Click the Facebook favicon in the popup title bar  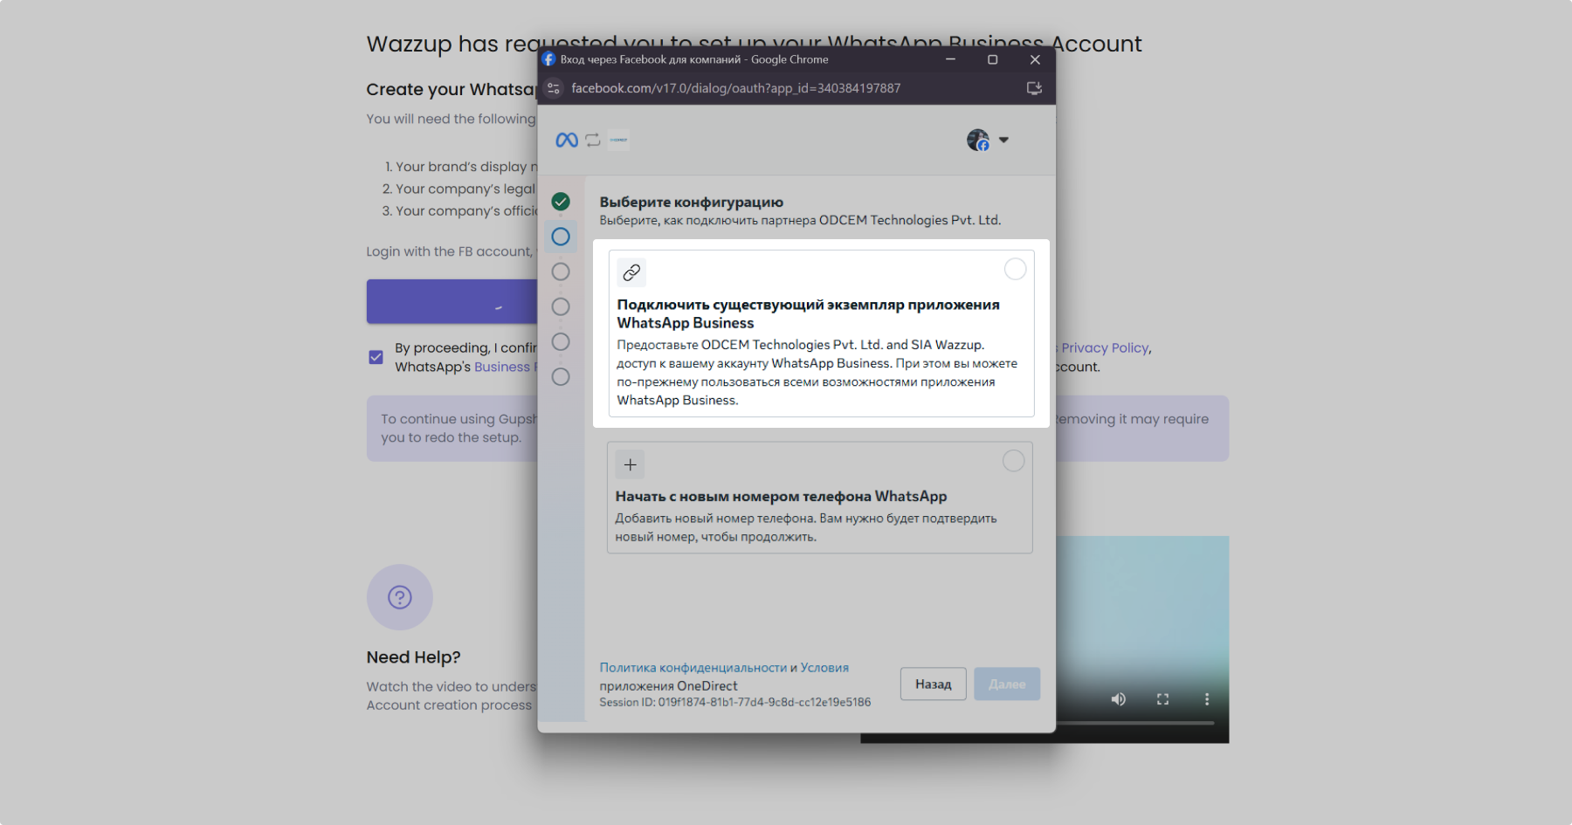(x=548, y=59)
